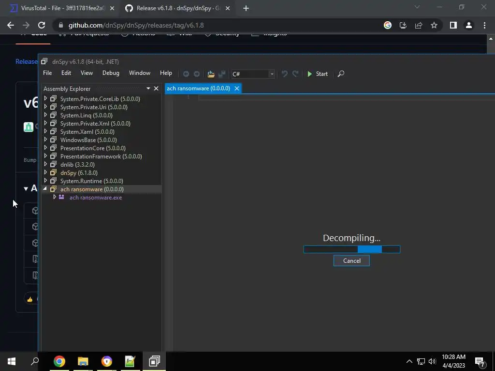This screenshot has width=495, height=371.
Task: Expand System.Private.Xml tree node
Action: coord(45,123)
